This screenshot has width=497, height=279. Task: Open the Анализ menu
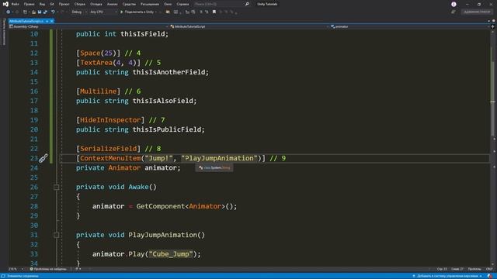[112, 4]
